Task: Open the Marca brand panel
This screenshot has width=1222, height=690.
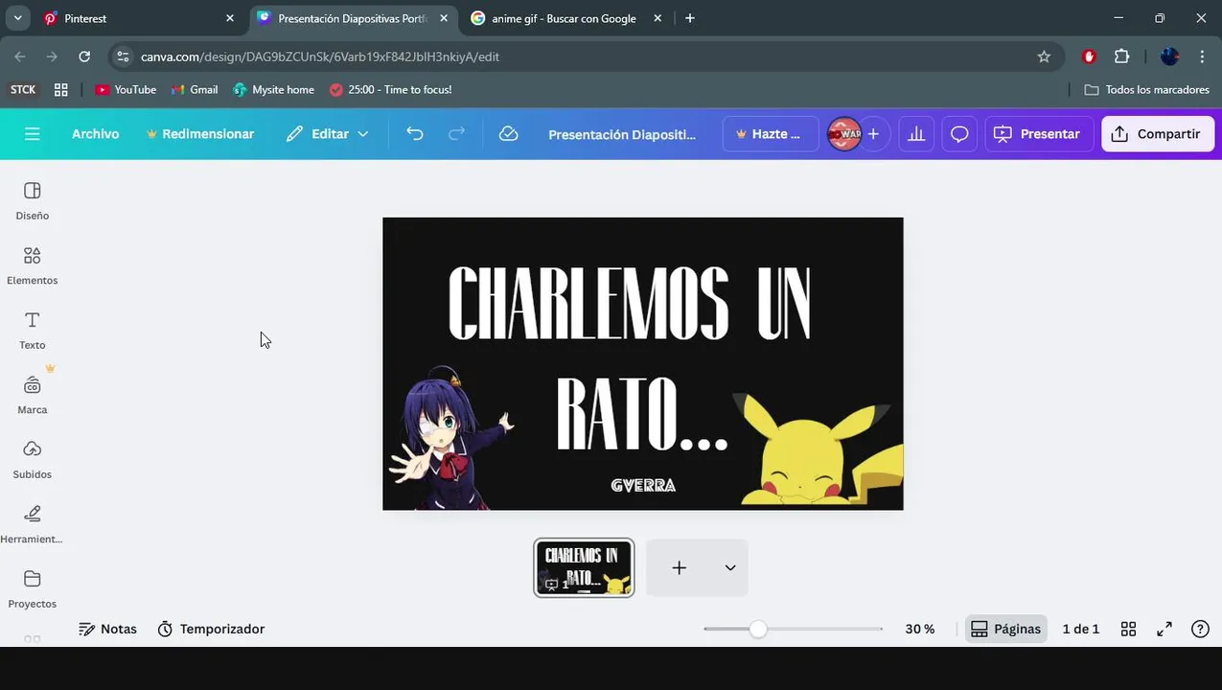Action: 33,394
